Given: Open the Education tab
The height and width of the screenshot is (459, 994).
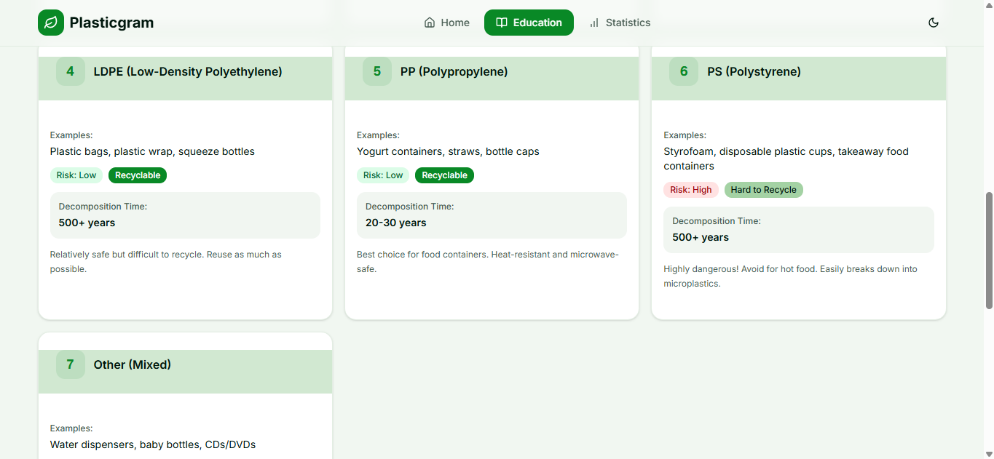Looking at the screenshot, I should [529, 23].
